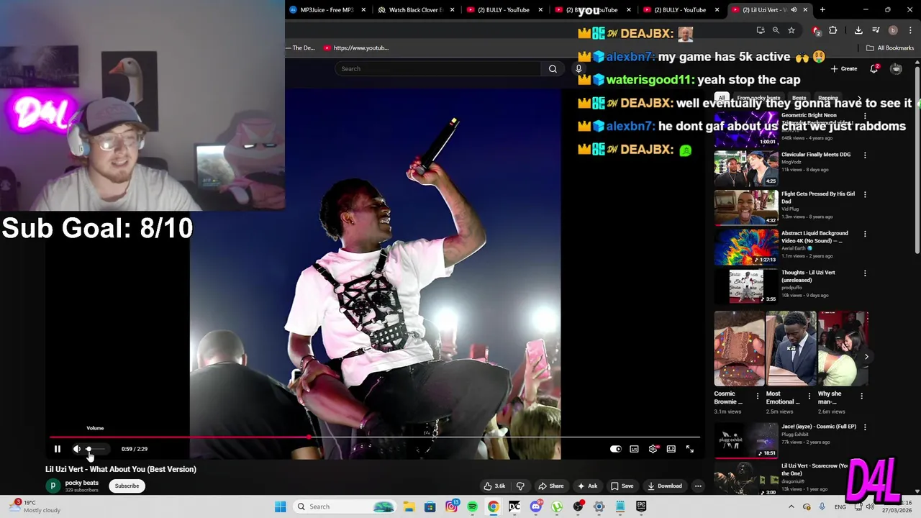The height and width of the screenshot is (518, 921).
Task: Open the media controls icon in Chrome toolbar
Action: pos(876,30)
